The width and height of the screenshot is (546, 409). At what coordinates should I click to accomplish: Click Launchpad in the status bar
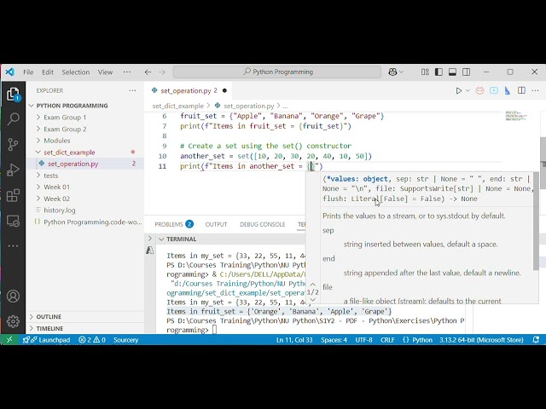46,340
